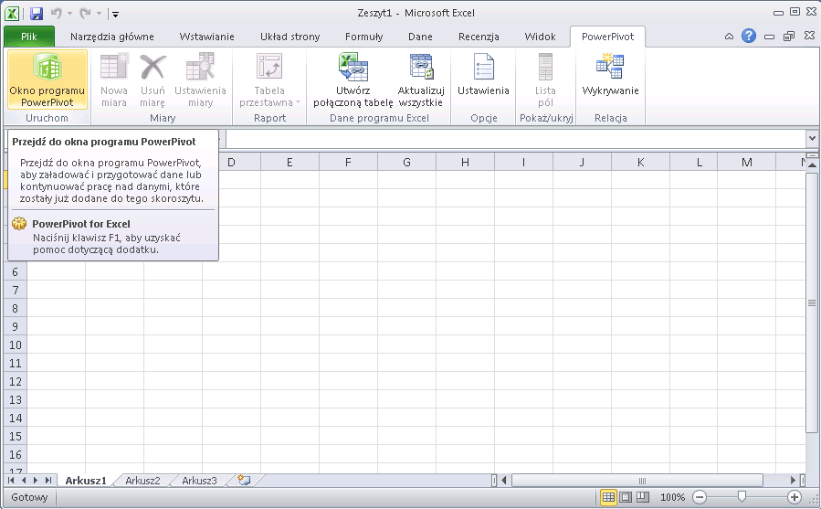
Task: Switch to Normal view in the status bar
Action: [x=608, y=497]
